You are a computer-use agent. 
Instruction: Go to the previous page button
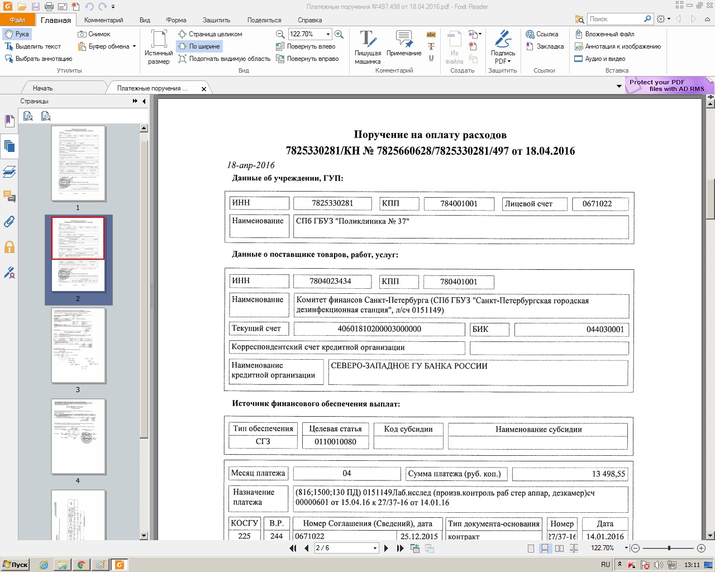306,549
